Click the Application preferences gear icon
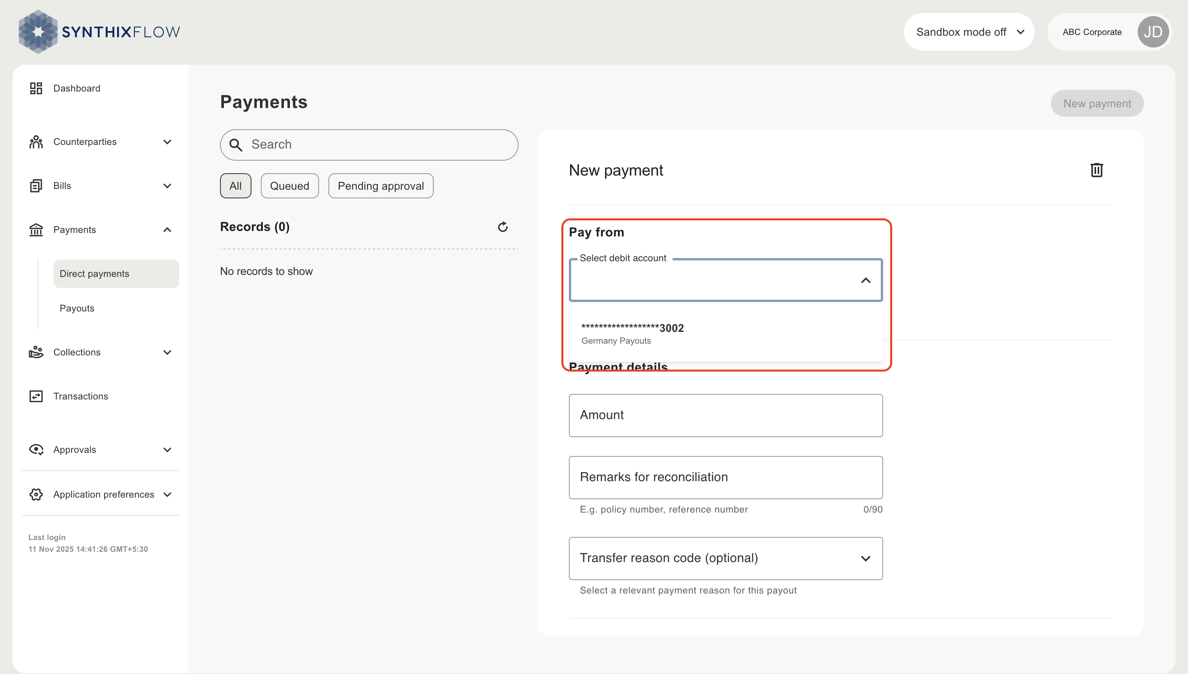The width and height of the screenshot is (1188, 674). coord(36,495)
